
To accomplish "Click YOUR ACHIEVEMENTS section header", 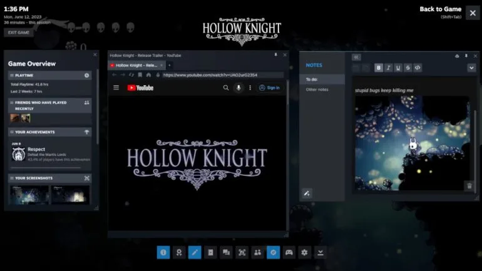I will [50, 132].
